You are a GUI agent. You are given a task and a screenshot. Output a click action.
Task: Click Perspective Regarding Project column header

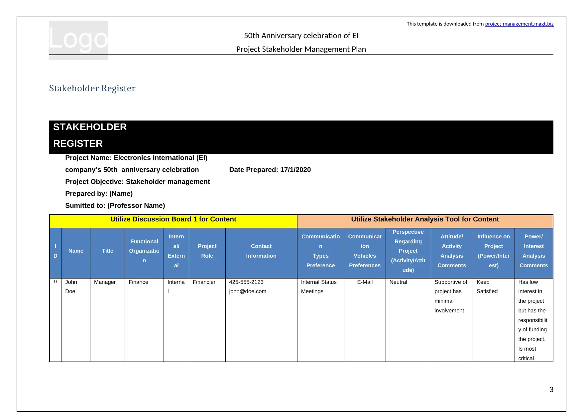(x=408, y=253)
